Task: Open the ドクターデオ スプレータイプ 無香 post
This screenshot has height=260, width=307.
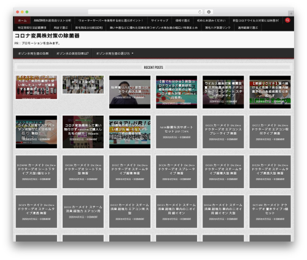Action: coord(176,171)
